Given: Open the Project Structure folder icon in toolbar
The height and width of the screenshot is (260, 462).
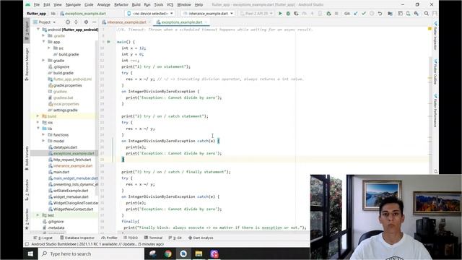Looking at the screenshot, I should [x=390, y=14].
